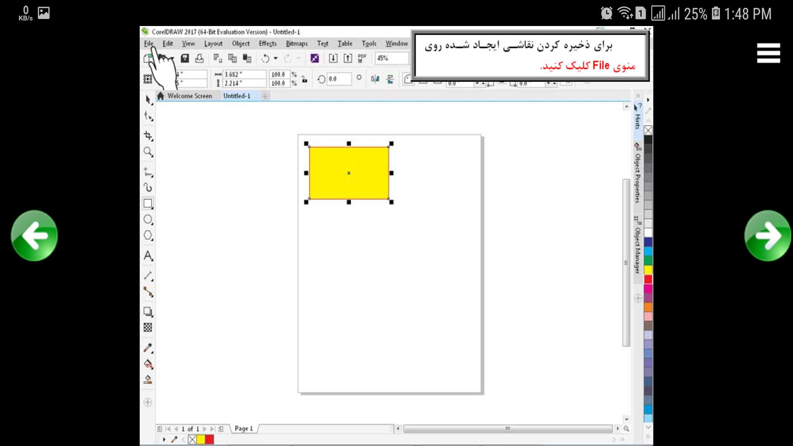Select the Freehand tool
793x446 pixels.
tap(148, 171)
